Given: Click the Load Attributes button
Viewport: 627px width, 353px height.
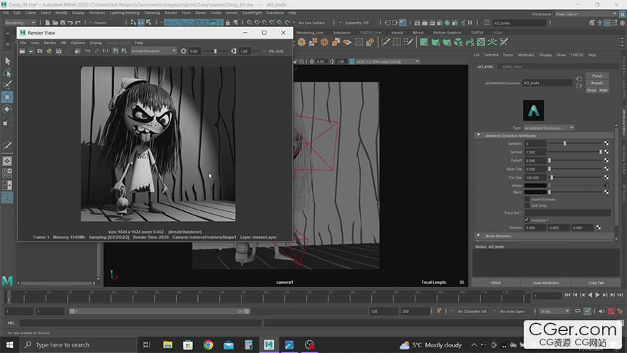Looking at the screenshot, I should pyautogui.click(x=546, y=282).
